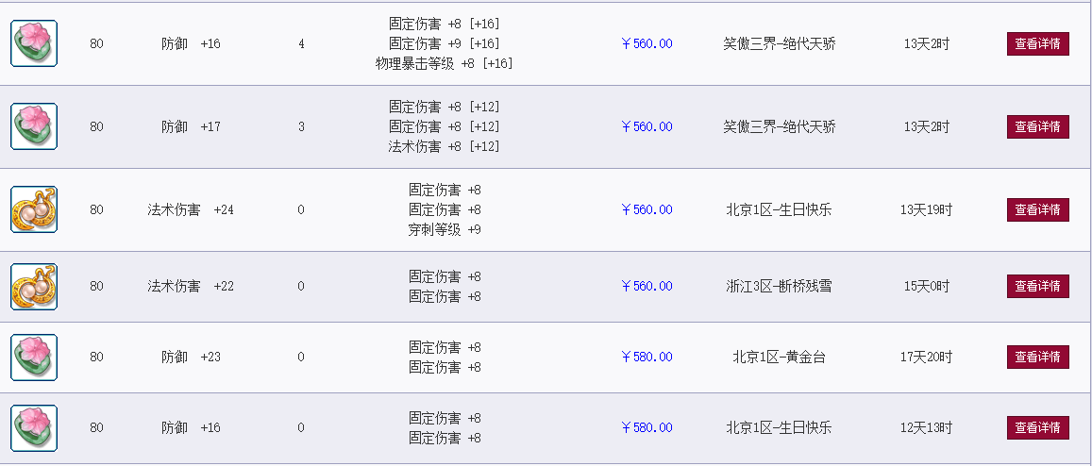This screenshot has width=1092, height=466.
Task: Click the ￥560.00 price in the 浙江3区 row
Action: (x=647, y=286)
